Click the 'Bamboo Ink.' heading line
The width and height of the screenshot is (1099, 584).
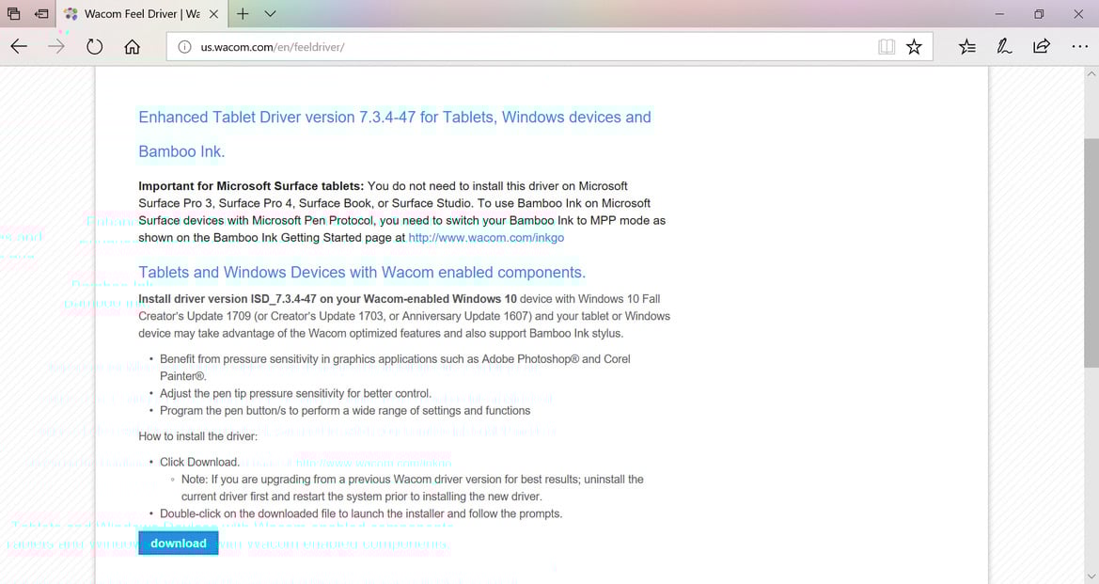(181, 151)
